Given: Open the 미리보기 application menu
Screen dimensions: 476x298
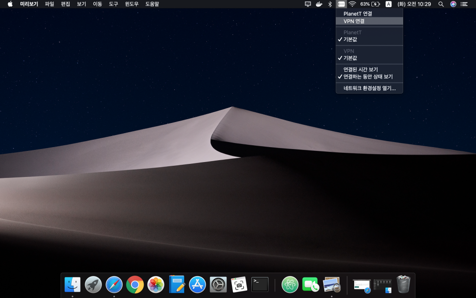Looking at the screenshot, I should point(29,4).
